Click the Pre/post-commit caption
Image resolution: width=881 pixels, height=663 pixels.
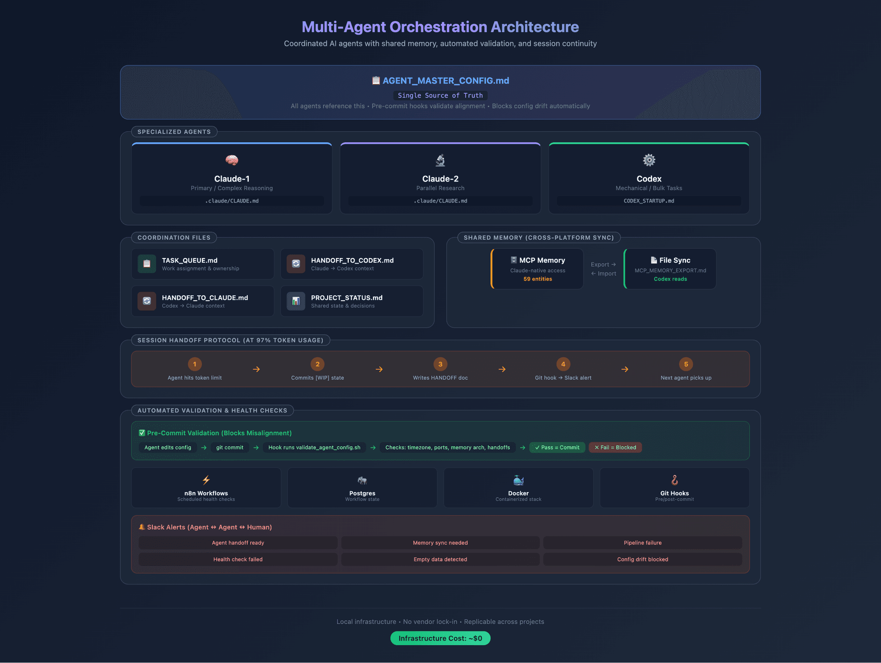click(675, 500)
